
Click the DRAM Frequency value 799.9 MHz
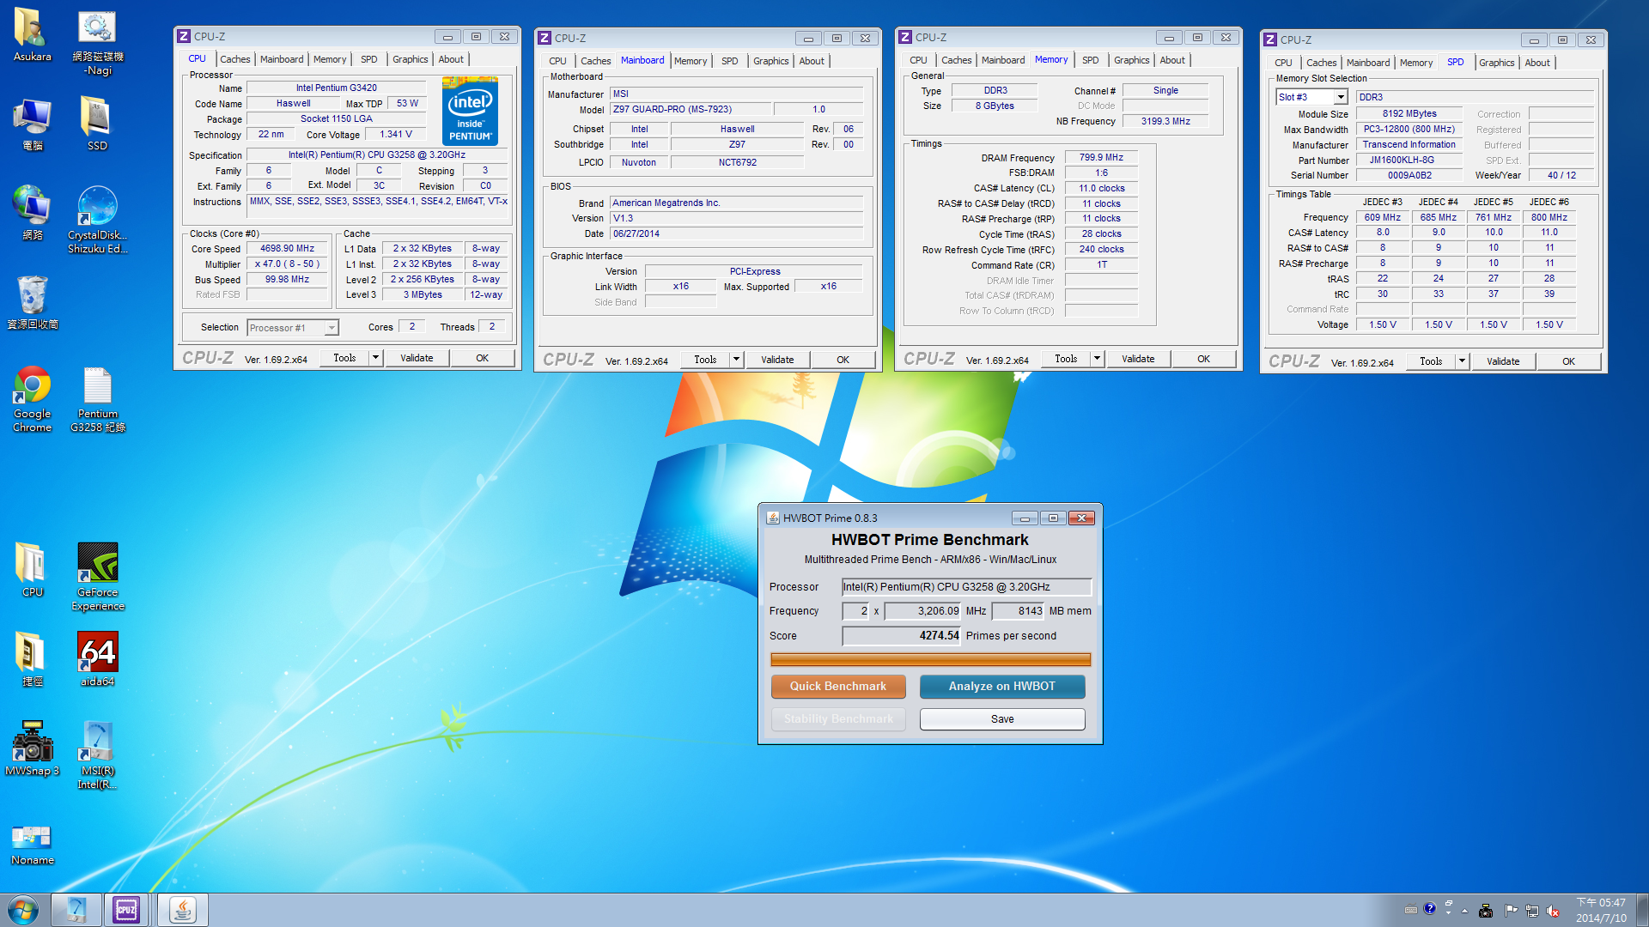point(1101,158)
